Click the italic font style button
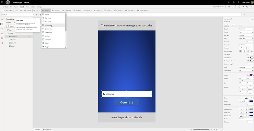 click(x=241, y=48)
